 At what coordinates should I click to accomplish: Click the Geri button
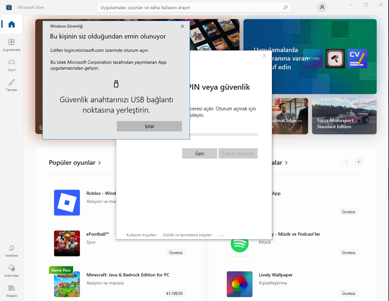pos(199,153)
